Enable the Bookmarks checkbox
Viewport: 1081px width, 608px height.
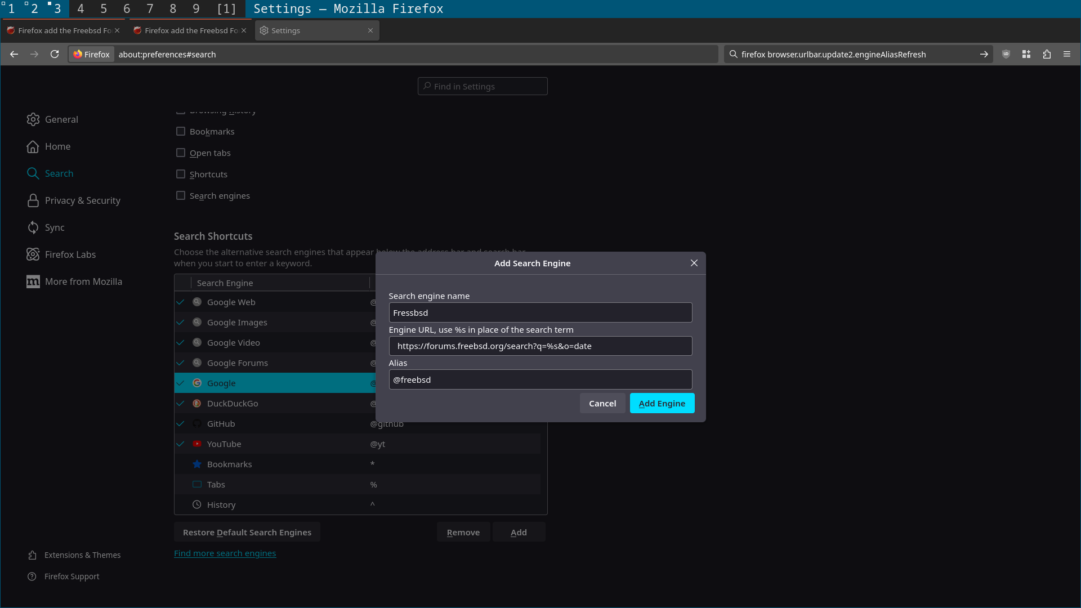(181, 131)
